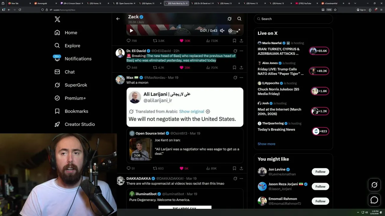Bookmark Max's What a moron post
385x216 pixels.
pos(234,169)
